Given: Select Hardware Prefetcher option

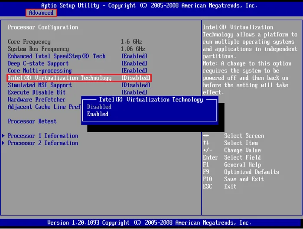Looking at the screenshot, I should pos(36,100).
